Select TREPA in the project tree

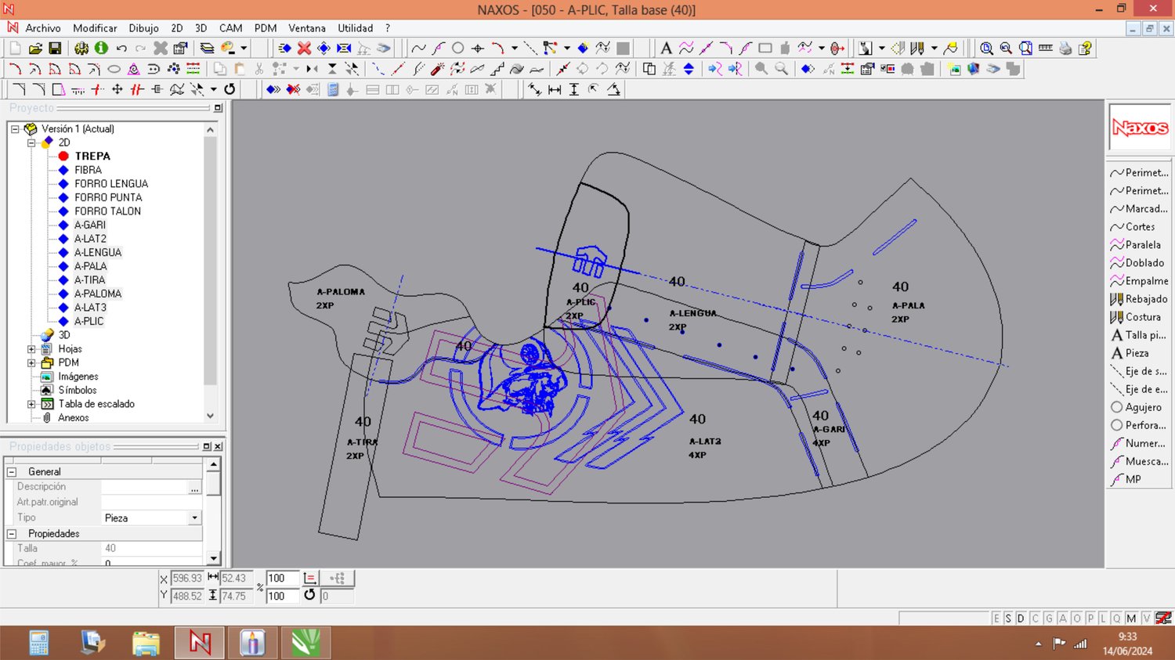tap(92, 157)
